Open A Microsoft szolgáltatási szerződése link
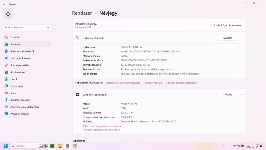 102,126
